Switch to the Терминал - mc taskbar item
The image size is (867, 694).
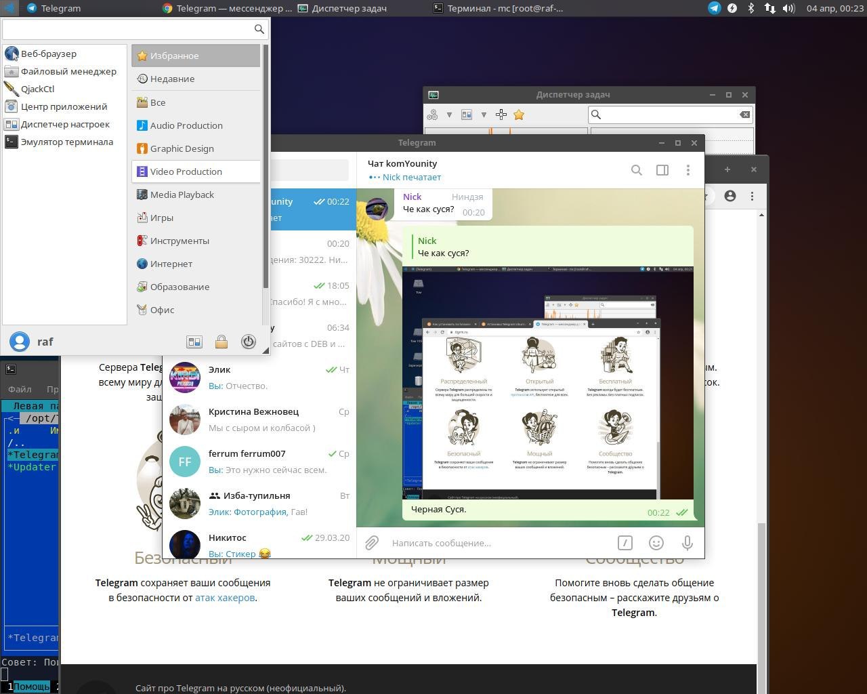tap(498, 8)
